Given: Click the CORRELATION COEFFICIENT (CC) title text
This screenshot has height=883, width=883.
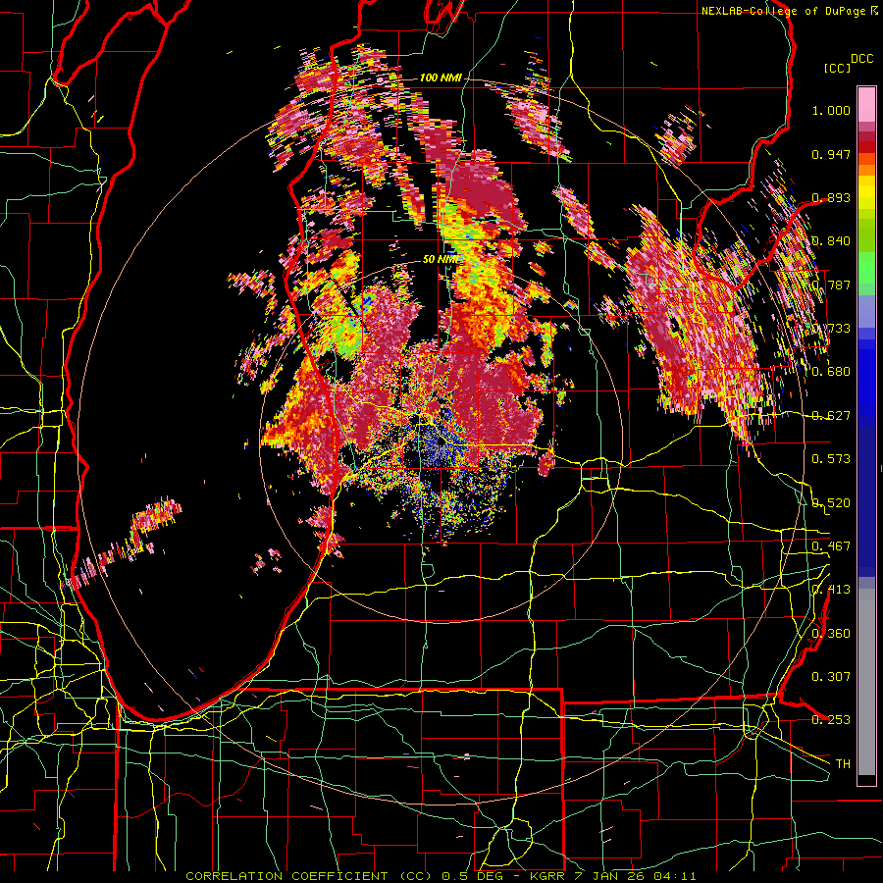Looking at the screenshot, I should point(309,876).
